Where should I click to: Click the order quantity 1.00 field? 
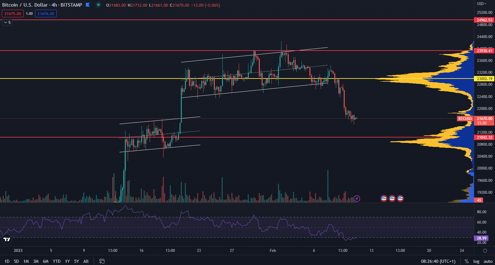click(x=29, y=14)
